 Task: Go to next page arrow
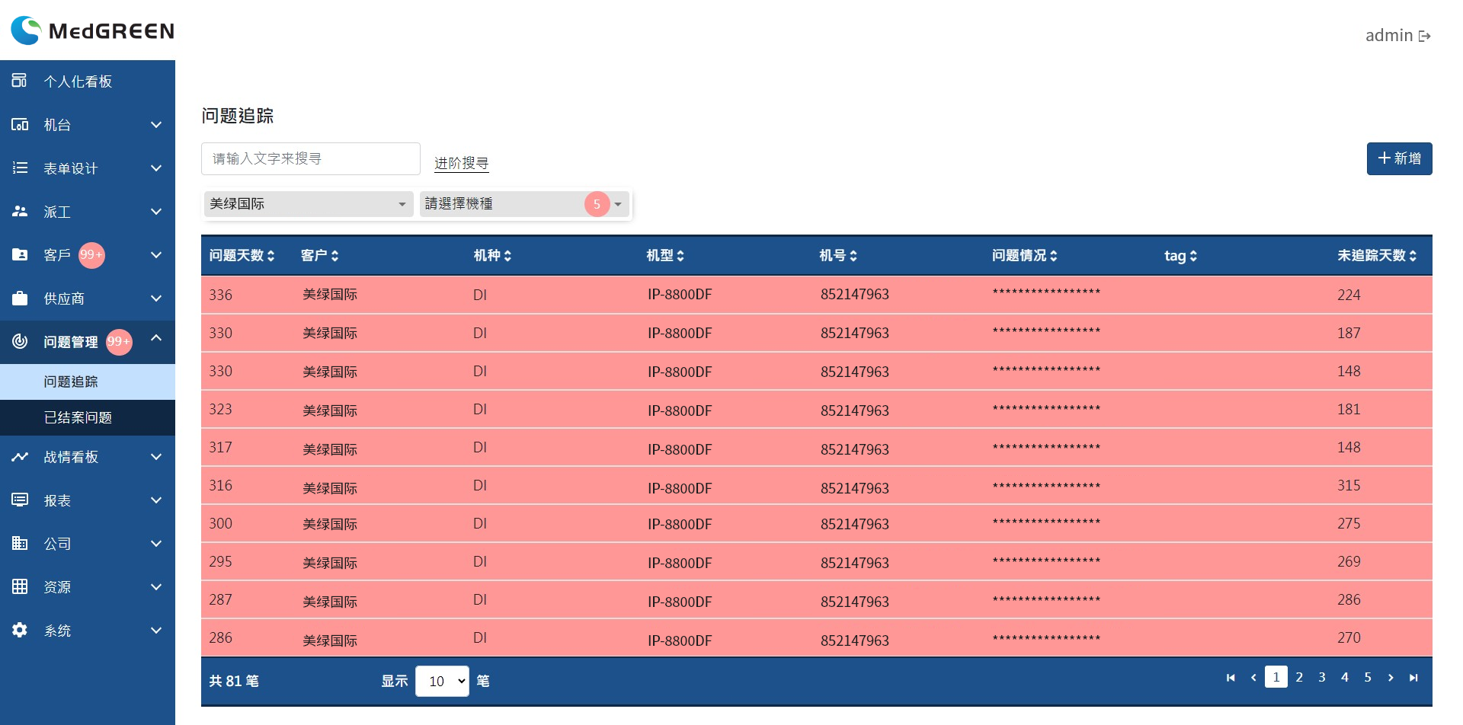[1391, 677]
